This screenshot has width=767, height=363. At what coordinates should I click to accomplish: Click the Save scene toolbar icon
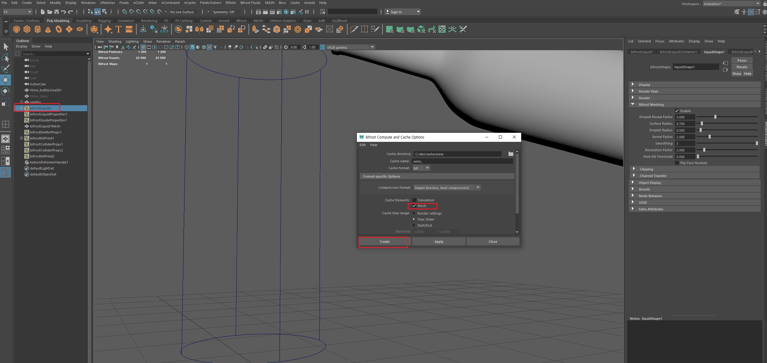[x=57, y=12]
